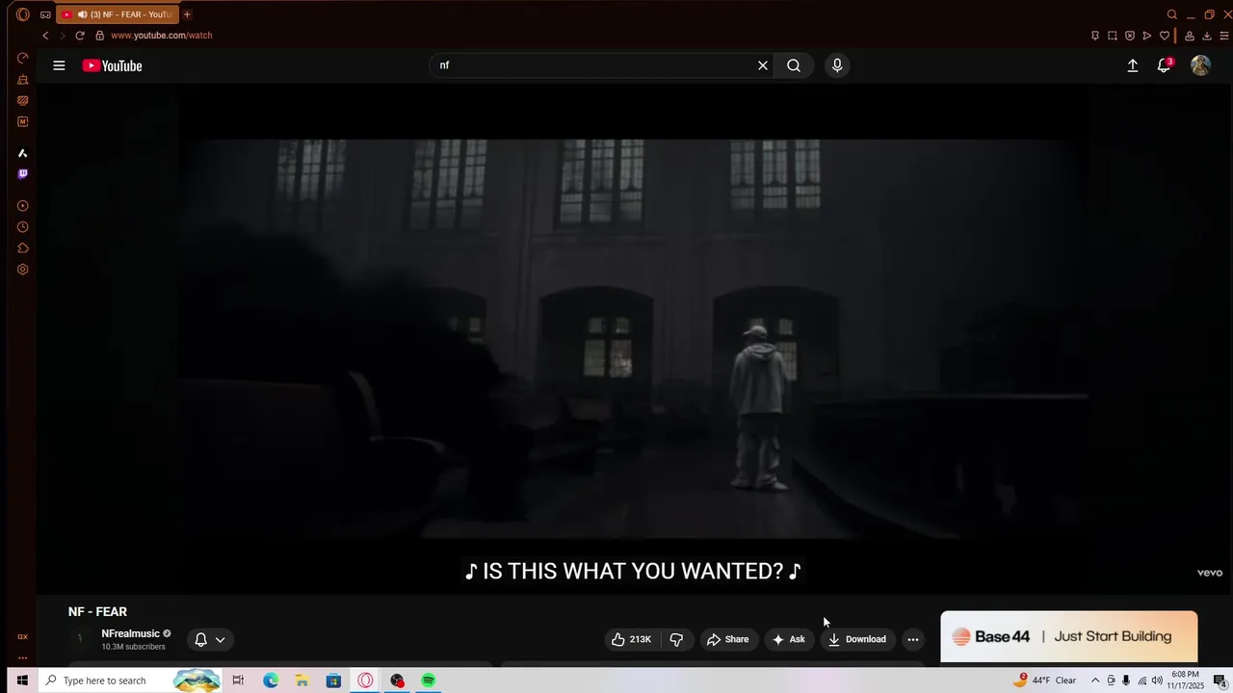Screen dimensions: 1233x693
Task: Start voice search with microphone
Action: pyautogui.click(x=837, y=65)
